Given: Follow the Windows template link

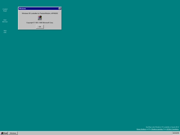Looking at the screenshot, I should [x=157, y=129].
